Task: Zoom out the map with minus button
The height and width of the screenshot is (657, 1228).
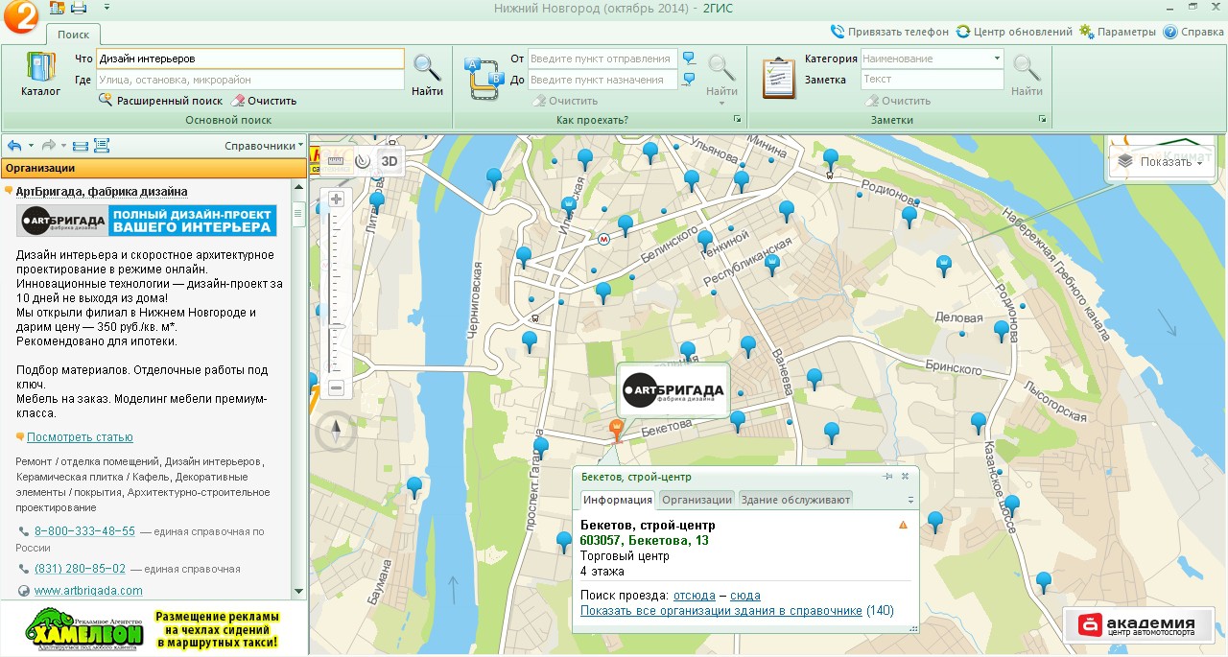Action: (336, 388)
